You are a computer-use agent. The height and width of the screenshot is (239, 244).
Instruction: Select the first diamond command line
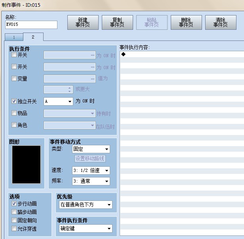182,54
